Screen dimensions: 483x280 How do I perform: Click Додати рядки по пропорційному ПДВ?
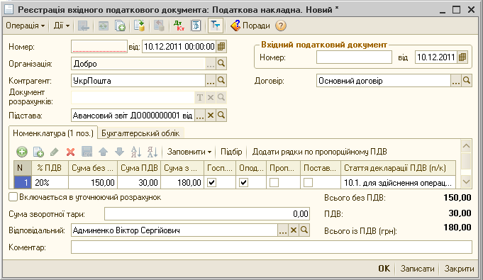(x=319, y=152)
